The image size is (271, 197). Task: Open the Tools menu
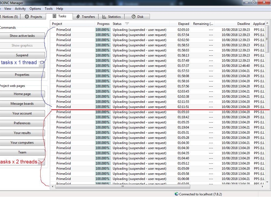(x=49, y=9)
